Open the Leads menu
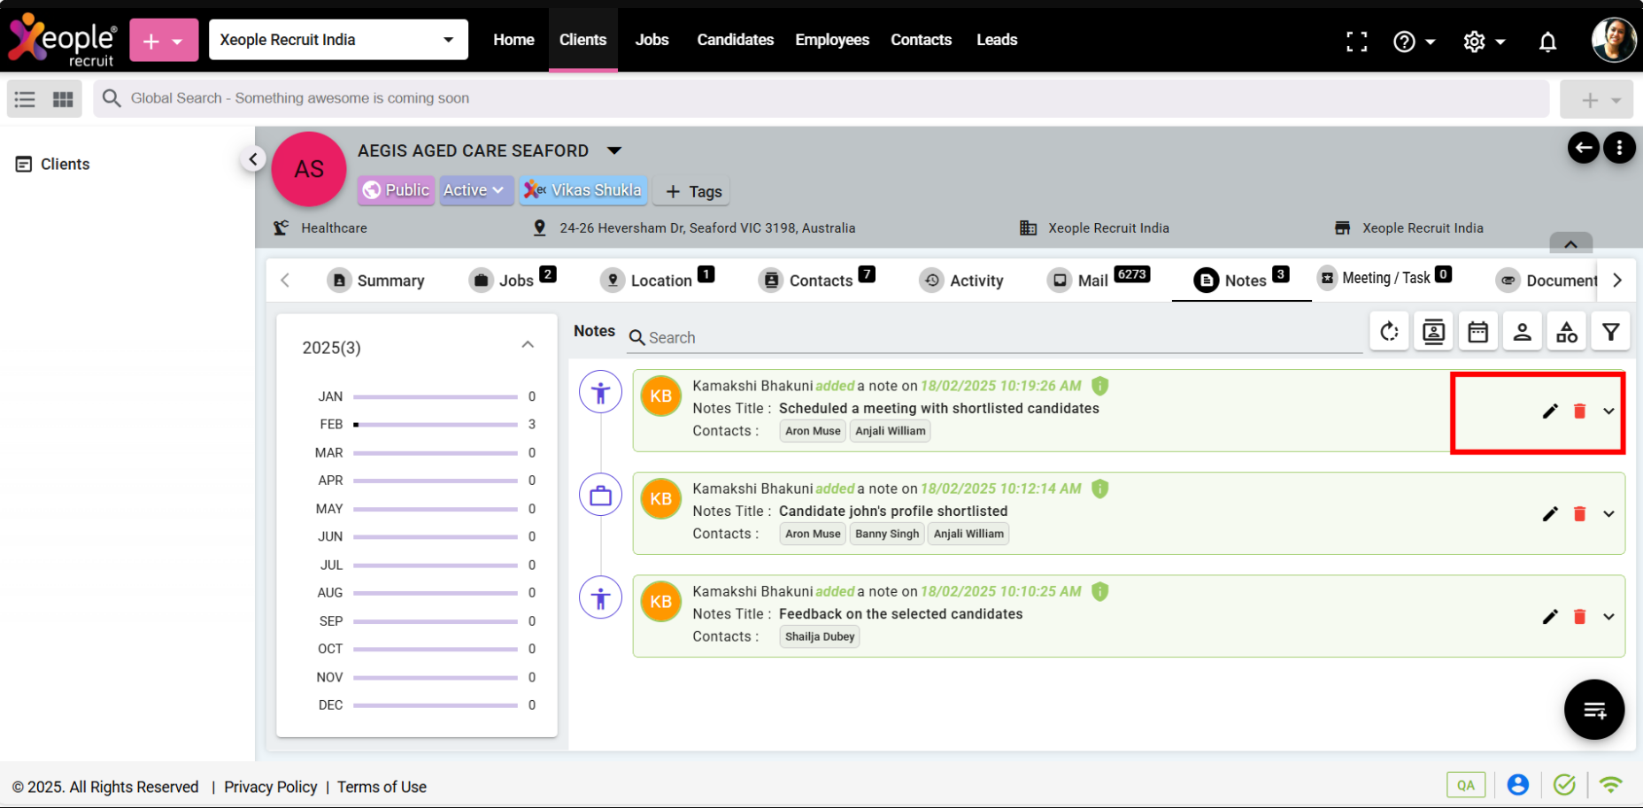Screen dimensions: 1643x808 pos(997,40)
